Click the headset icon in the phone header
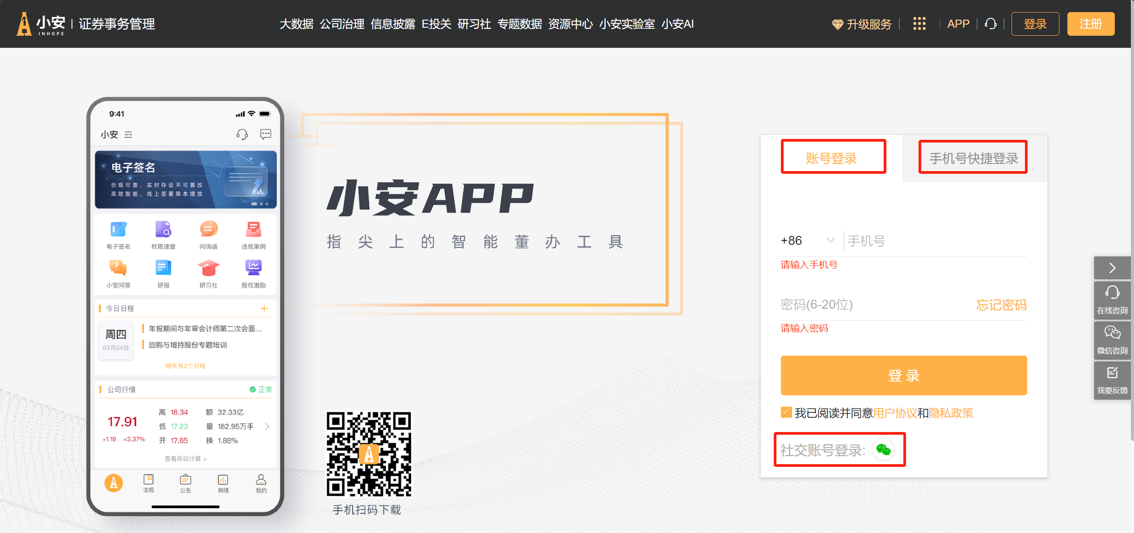Viewport: 1134px width, 533px height. [x=242, y=134]
